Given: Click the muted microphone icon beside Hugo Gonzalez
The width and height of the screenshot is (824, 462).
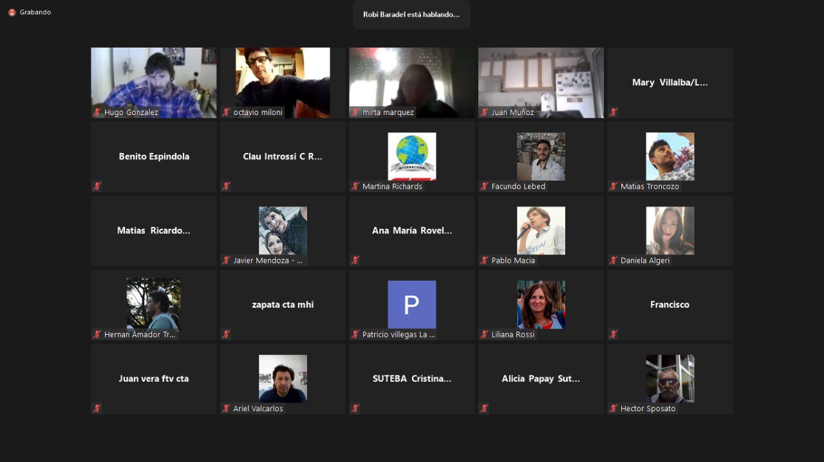Looking at the screenshot, I should point(98,112).
